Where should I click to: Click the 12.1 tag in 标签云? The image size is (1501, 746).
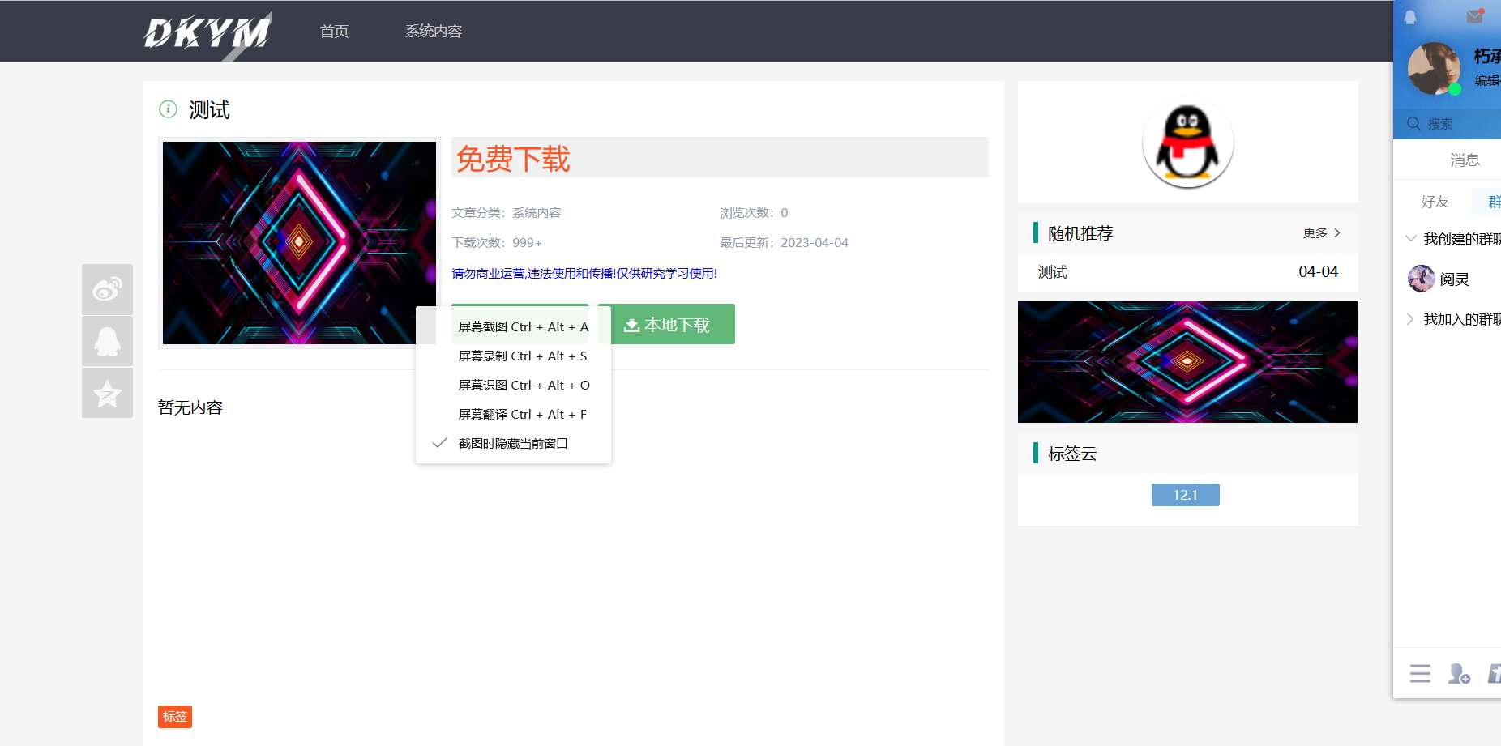(x=1185, y=494)
